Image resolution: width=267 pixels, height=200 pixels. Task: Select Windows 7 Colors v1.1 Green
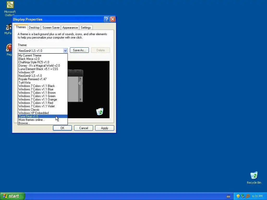click(x=43, y=96)
